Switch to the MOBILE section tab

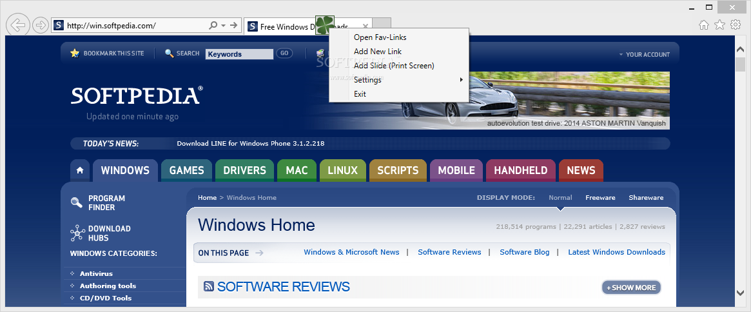456,170
